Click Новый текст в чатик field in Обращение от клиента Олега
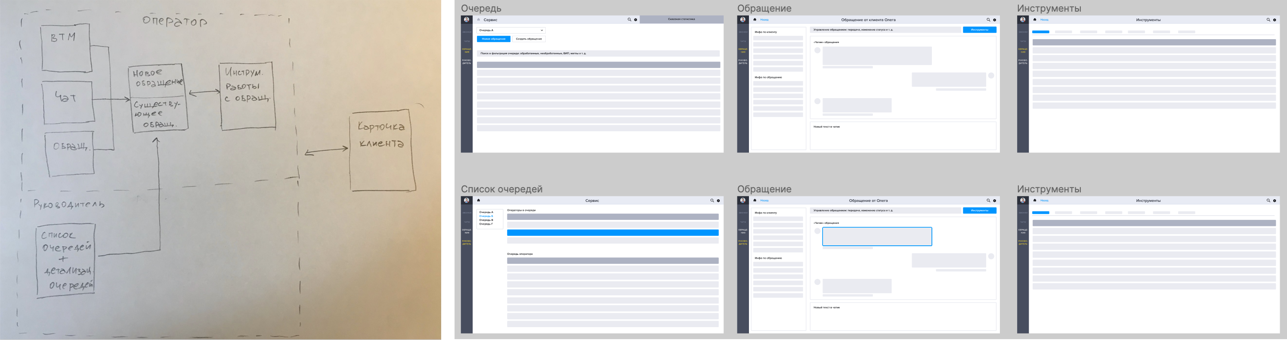The height and width of the screenshot is (340, 1287). coord(903,136)
